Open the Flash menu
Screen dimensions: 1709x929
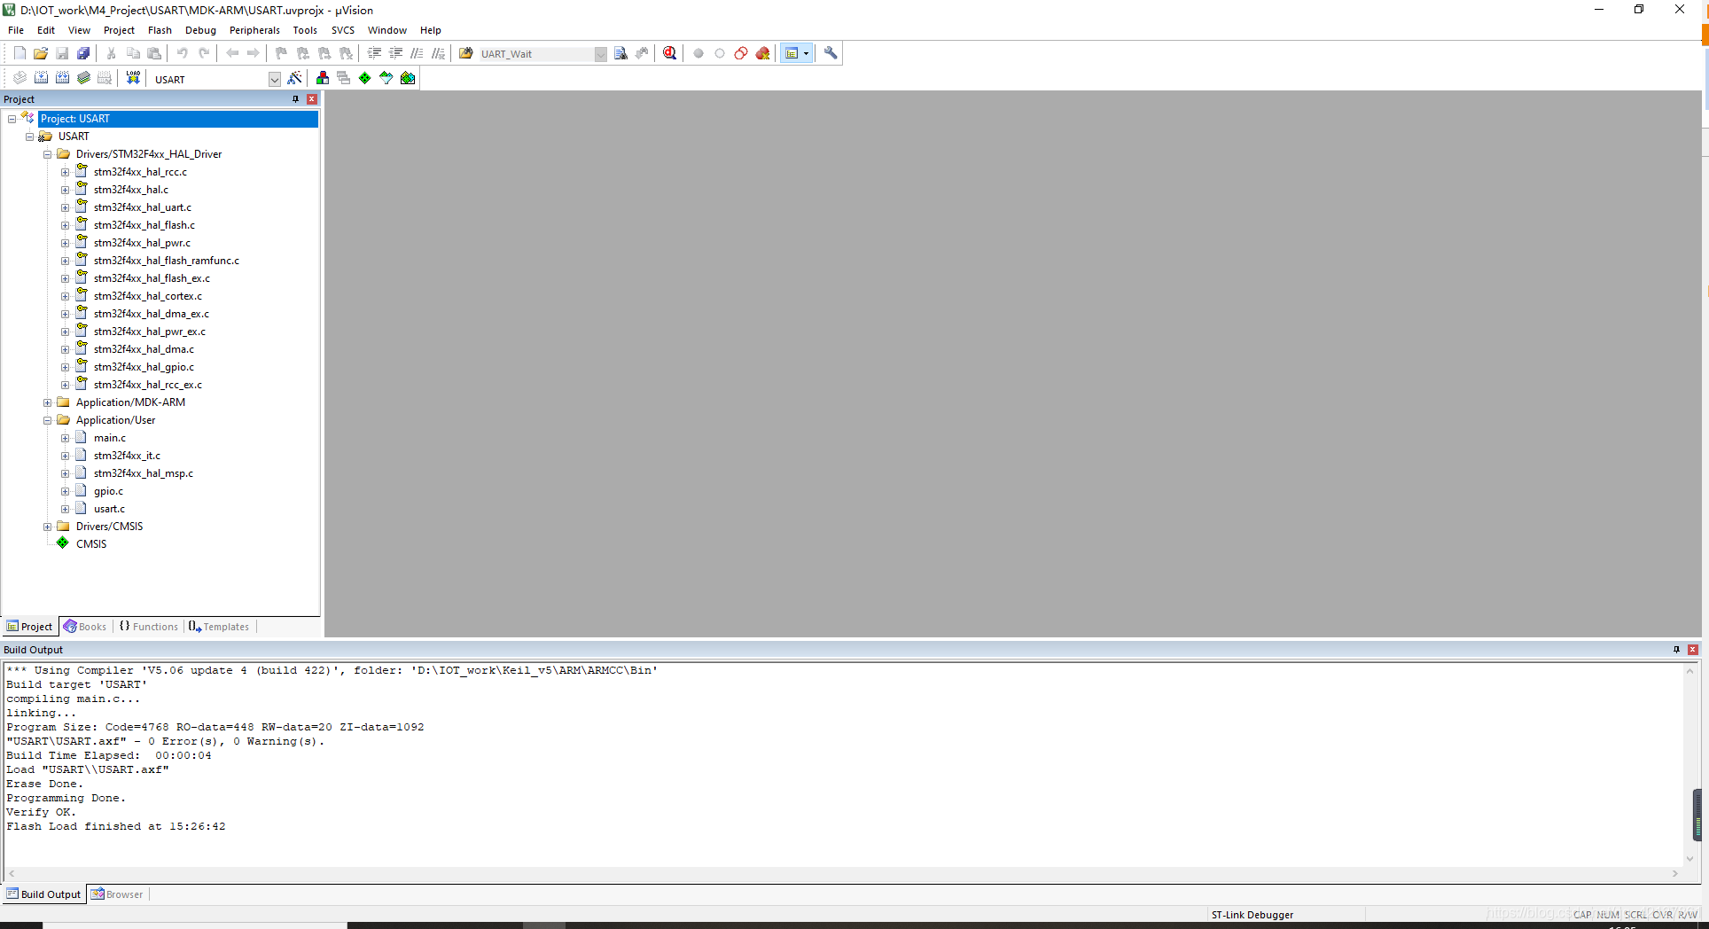[160, 30]
